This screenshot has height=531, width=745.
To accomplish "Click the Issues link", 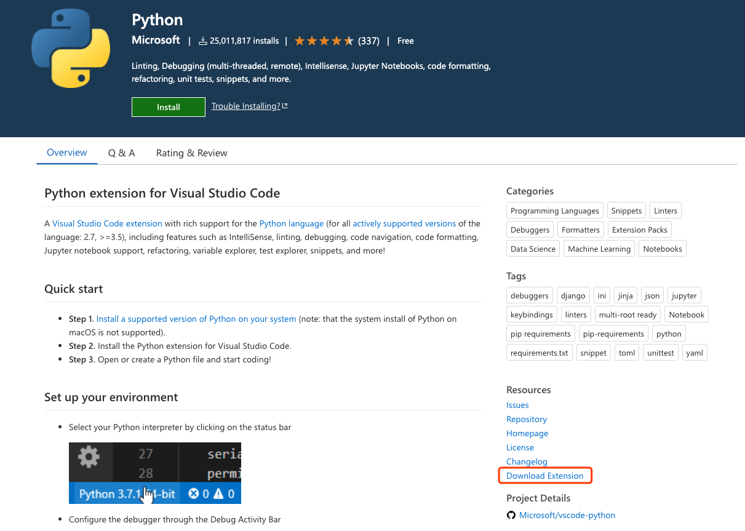I will tap(517, 405).
